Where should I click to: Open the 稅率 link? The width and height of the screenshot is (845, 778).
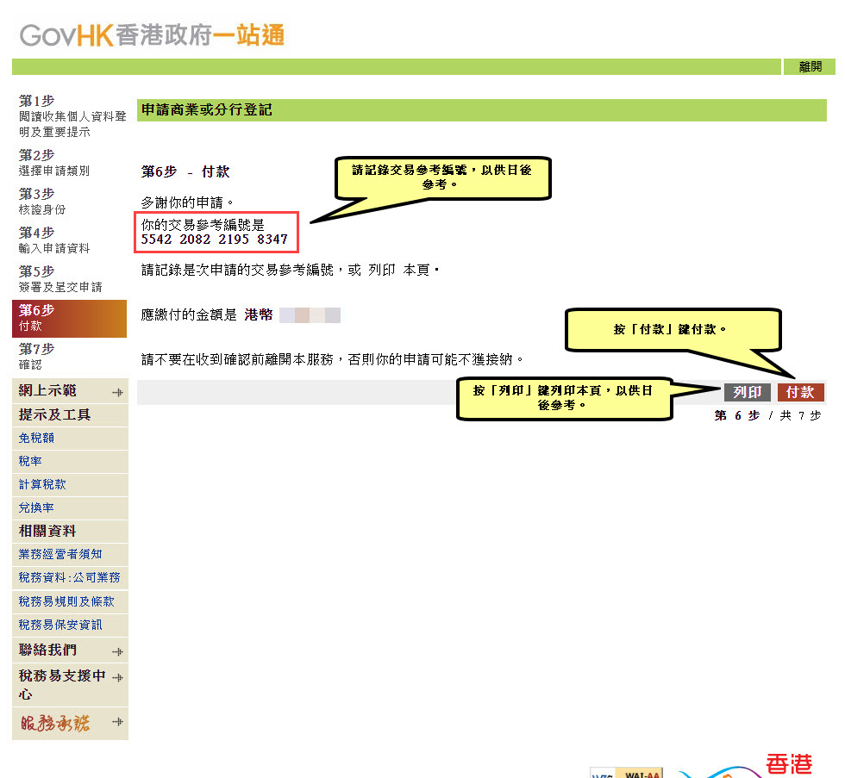coord(30,461)
